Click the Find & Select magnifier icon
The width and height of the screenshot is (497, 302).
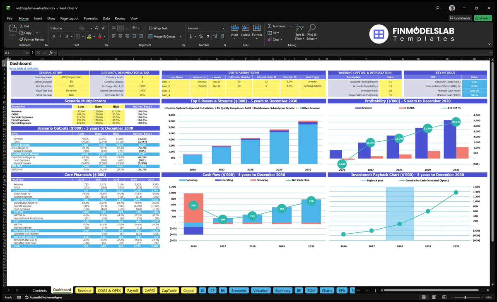(312, 28)
